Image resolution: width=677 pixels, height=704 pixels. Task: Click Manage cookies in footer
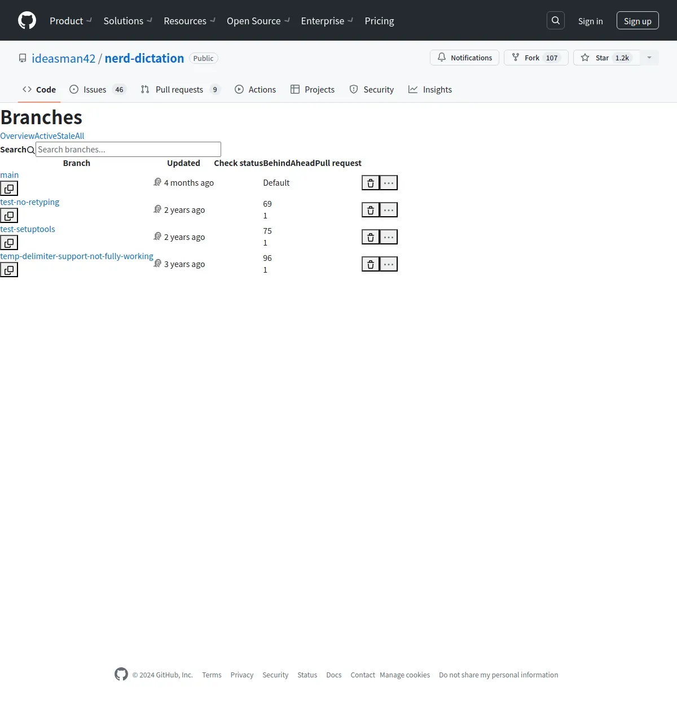point(405,675)
